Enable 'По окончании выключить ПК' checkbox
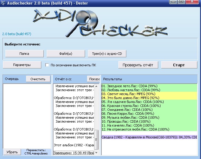The height and width of the screenshot is (159, 201). tap(47, 65)
